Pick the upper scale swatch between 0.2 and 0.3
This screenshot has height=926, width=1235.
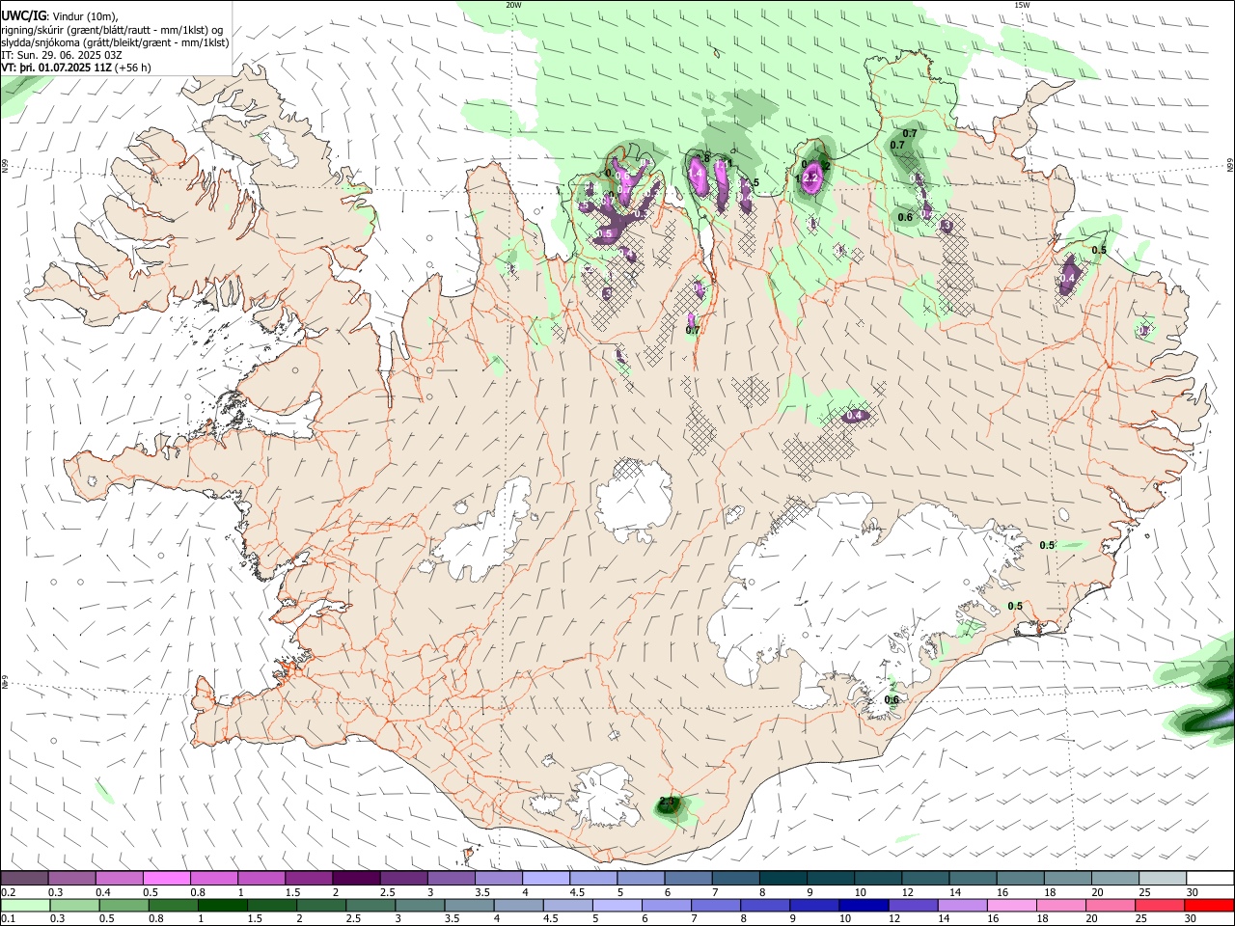(x=24, y=879)
